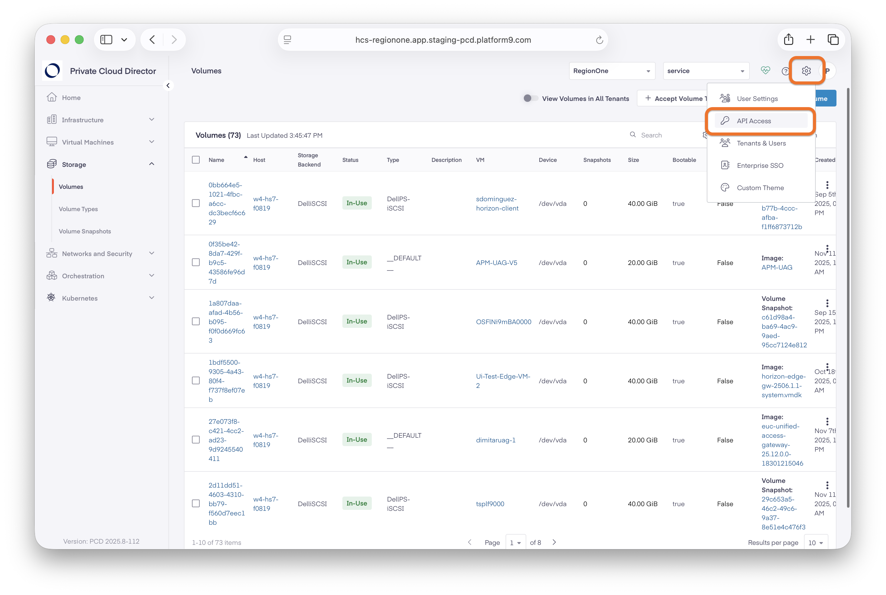The image size is (886, 595).
Task: Click the health status heart icon
Action: point(765,71)
